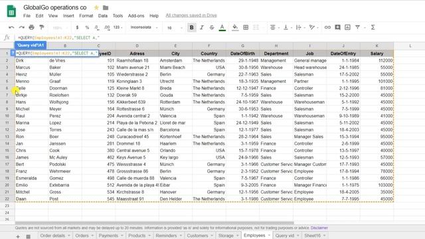Viewport: 425px width, 239px height.
Task: Add a new sheet with the plus button
Action: pos(18,236)
